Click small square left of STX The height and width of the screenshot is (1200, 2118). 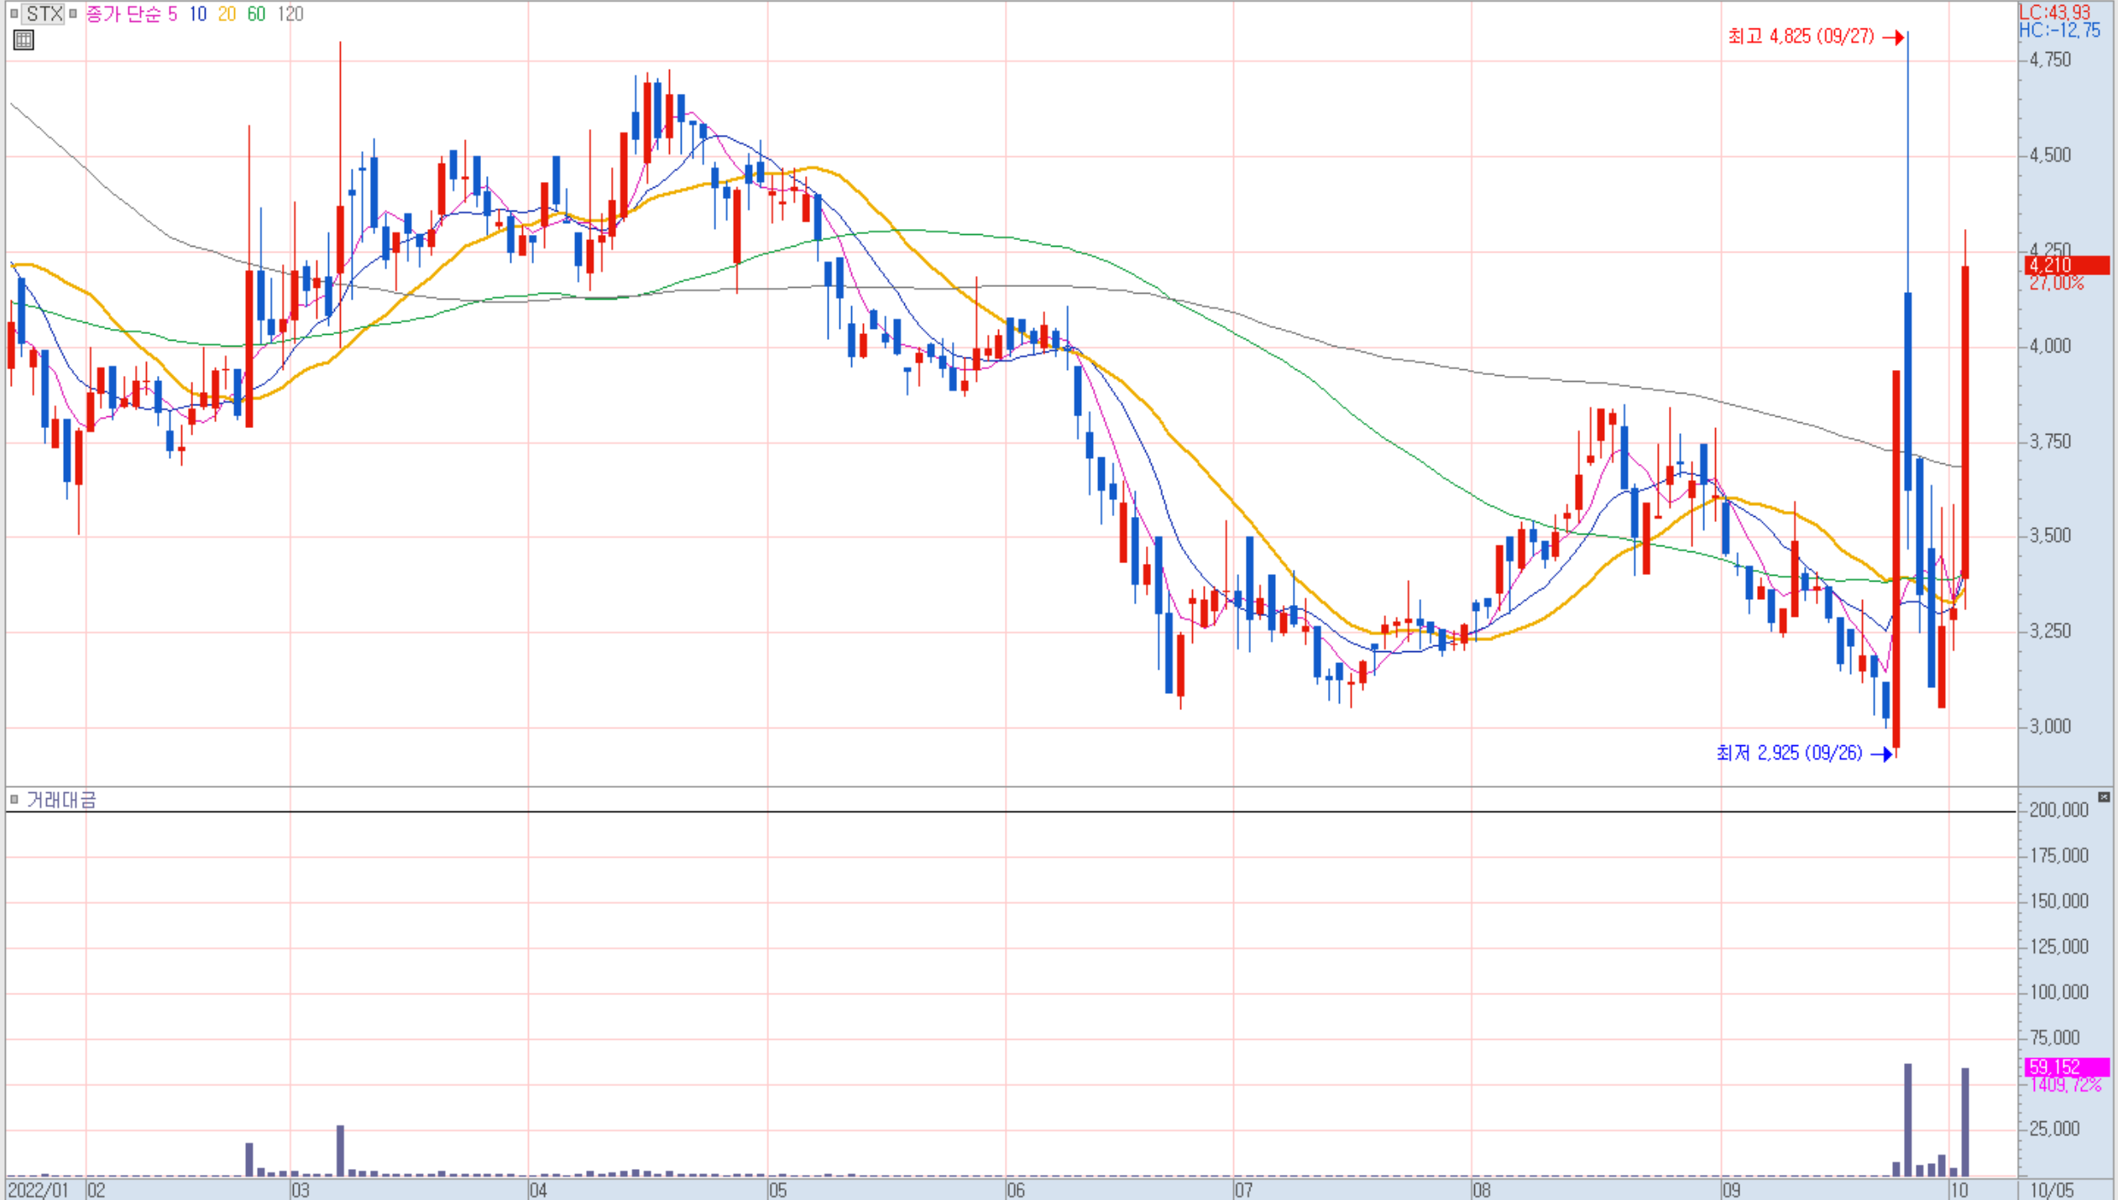point(13,13)
